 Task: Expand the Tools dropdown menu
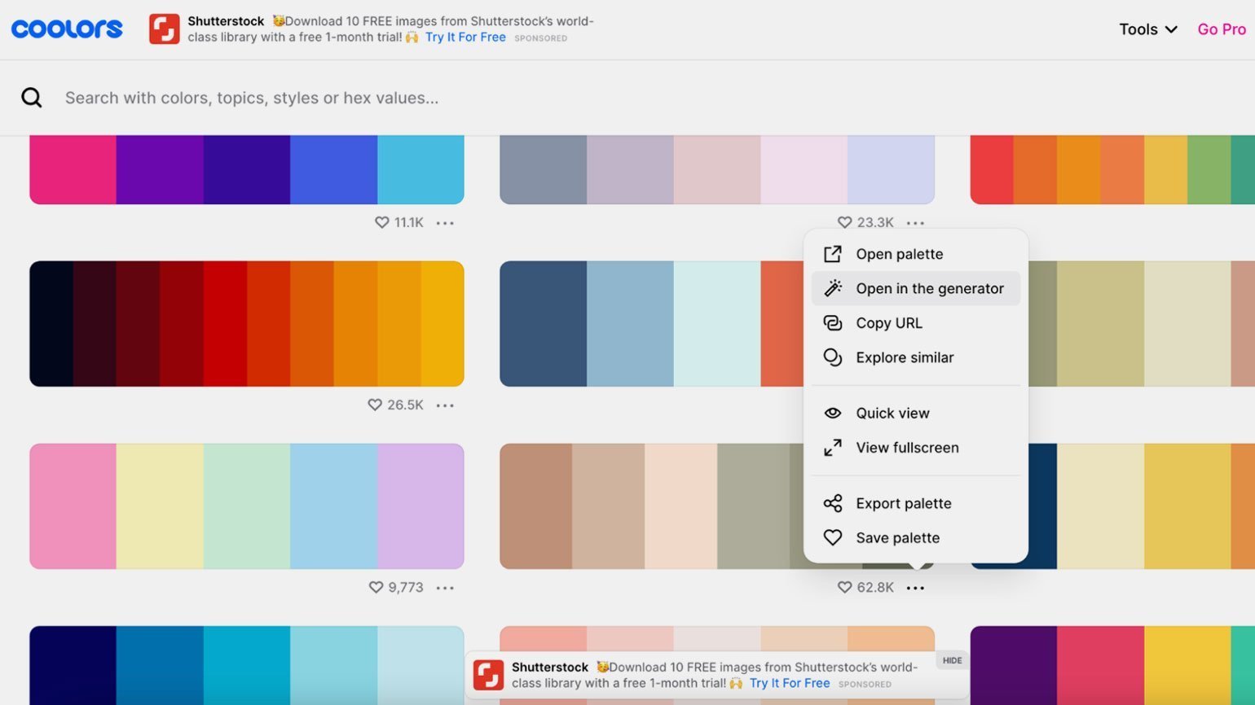click(x=1147, y=29)
